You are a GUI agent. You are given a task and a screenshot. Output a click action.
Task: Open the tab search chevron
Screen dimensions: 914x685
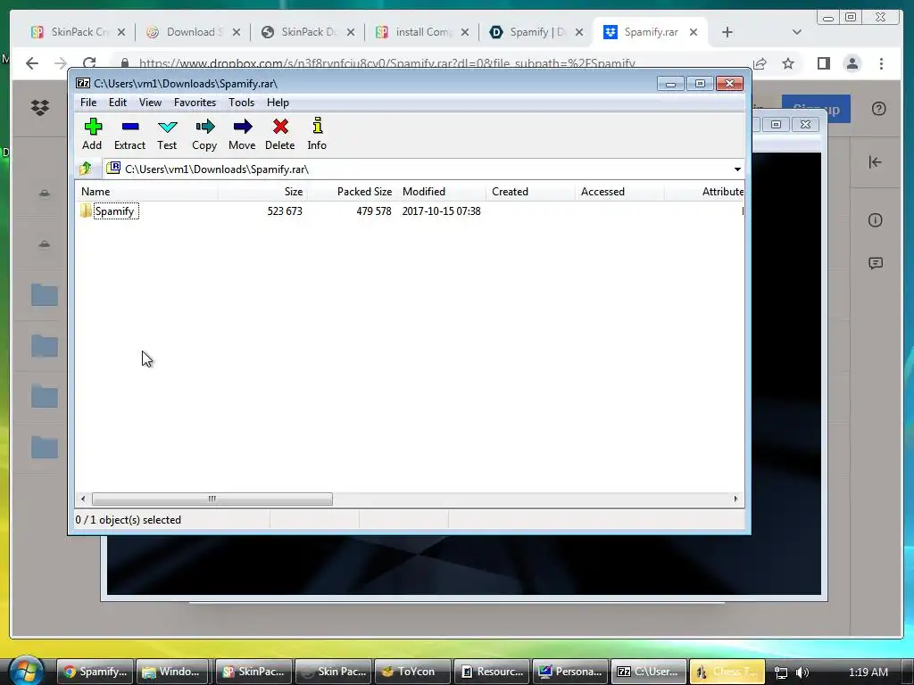[797, 32]
